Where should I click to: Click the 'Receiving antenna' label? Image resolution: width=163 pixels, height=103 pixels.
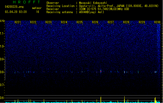click(60, 12)
